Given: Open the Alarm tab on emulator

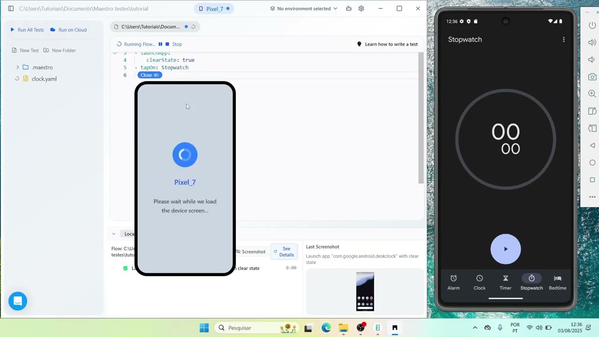Looking at the screenshot, I should [x=453, y=283].
